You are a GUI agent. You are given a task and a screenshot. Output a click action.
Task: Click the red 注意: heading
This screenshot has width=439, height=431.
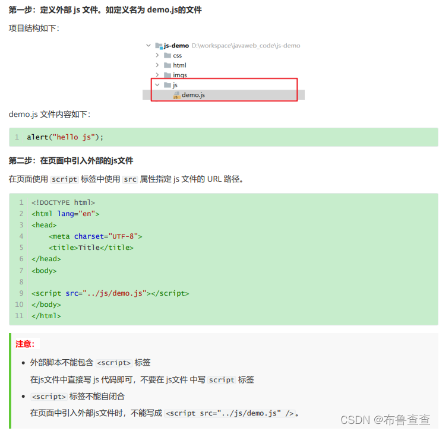(25, 344)
